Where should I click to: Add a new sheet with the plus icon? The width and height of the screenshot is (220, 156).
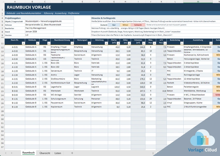pos(72,153)
